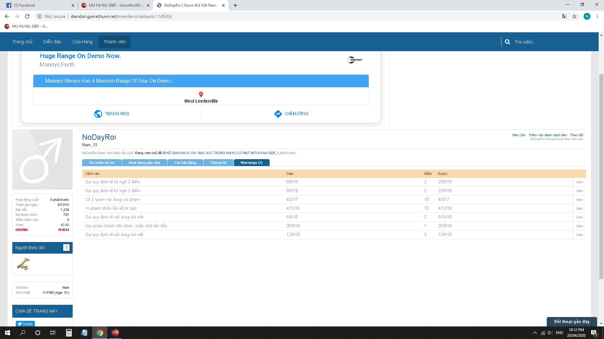Bookmark page with the star icon
Viewport: 604px width, 339px height.
tap(574, 16)
